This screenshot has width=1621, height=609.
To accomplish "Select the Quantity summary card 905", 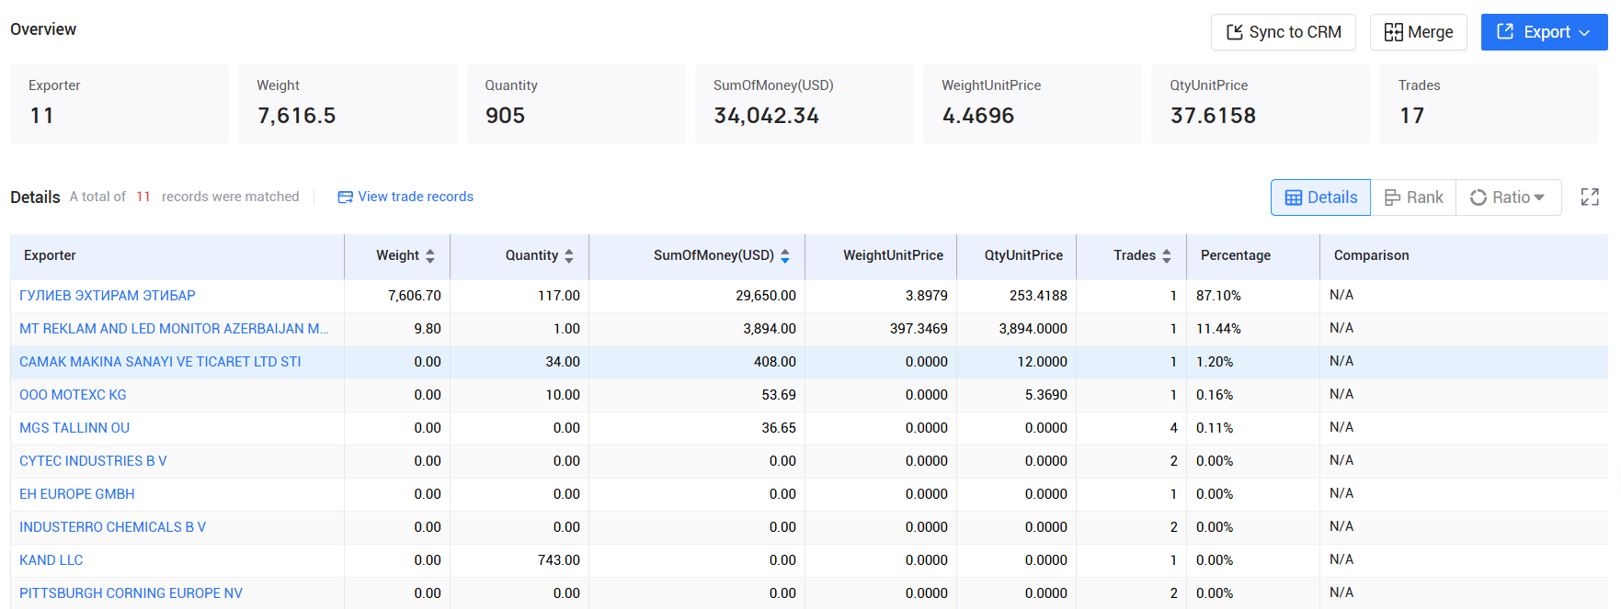I will (x=576, y=104).
